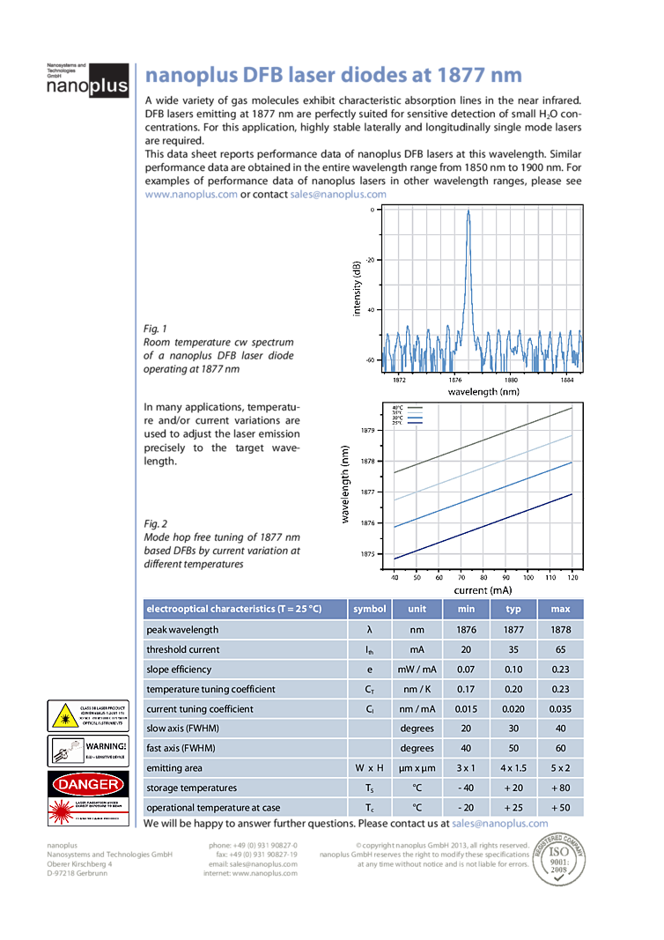
Task: Click the red DANGER oval sign
Action: (x=87, y=782)
